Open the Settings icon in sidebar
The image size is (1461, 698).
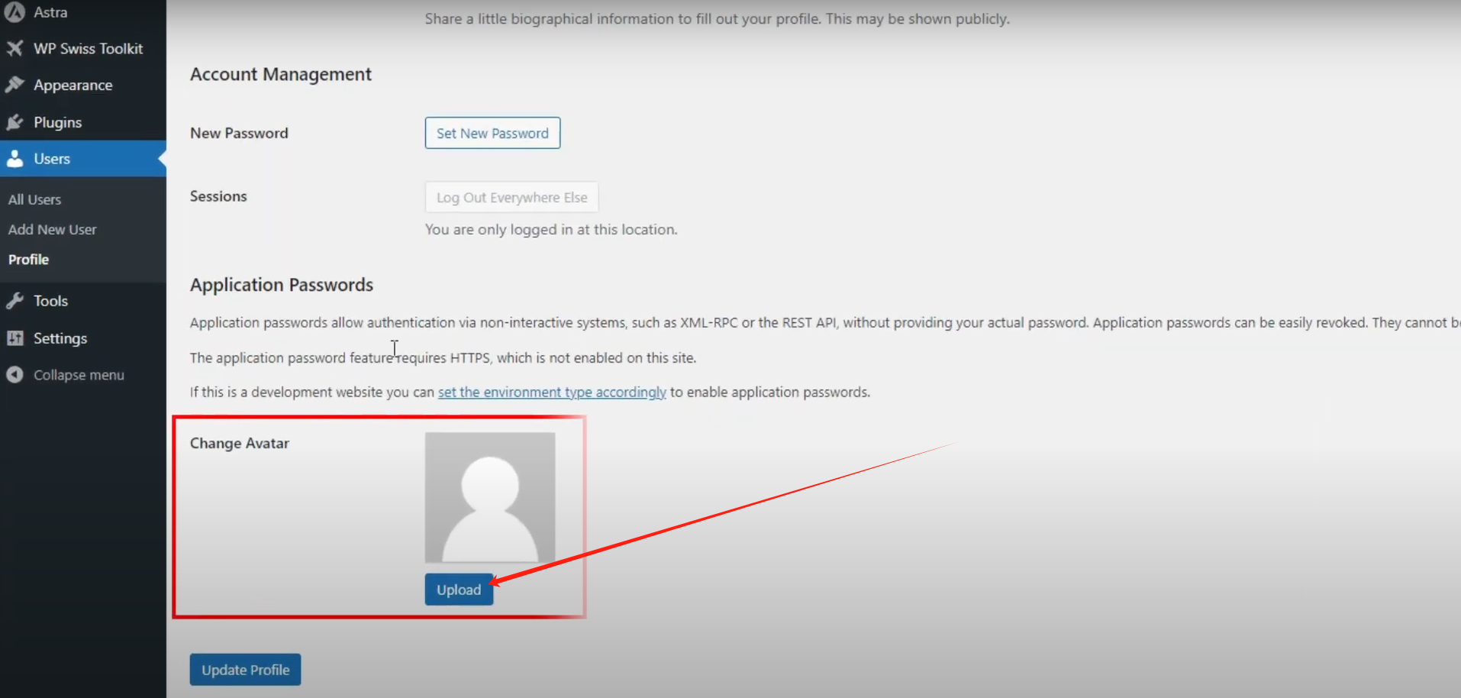tap(15, 338)
